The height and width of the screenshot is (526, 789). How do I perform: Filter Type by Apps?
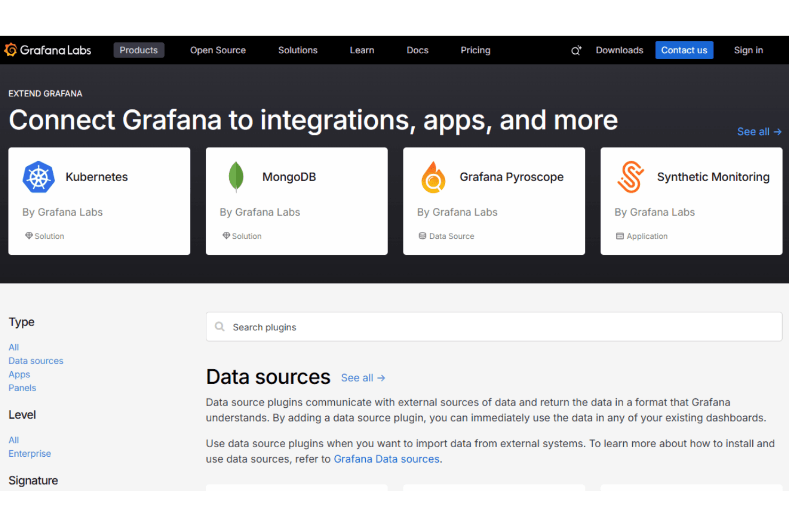pos(19,375)
